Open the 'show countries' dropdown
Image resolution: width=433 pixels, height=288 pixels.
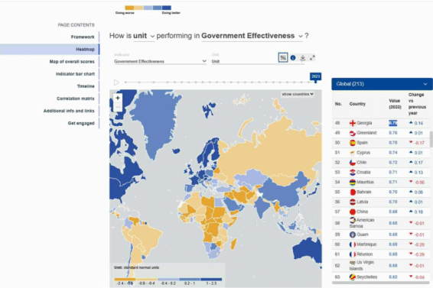coord(298,94)
